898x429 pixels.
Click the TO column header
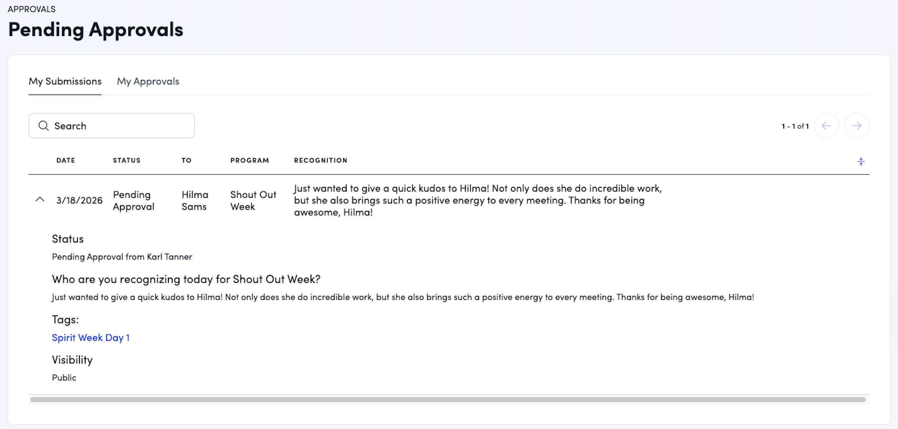pos(186,160)
